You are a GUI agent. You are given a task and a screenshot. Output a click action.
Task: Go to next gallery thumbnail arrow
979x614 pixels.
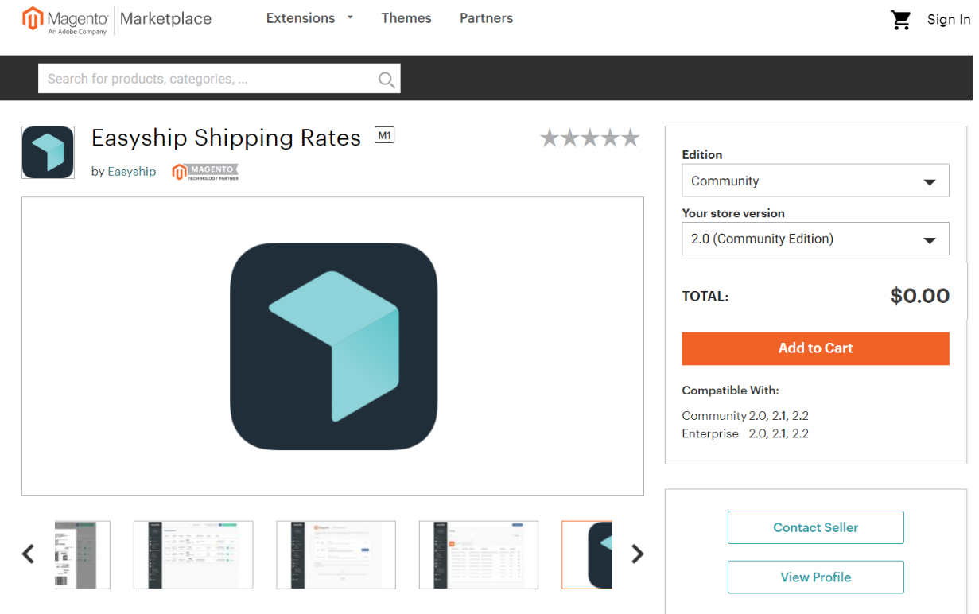tap(637, 554)
